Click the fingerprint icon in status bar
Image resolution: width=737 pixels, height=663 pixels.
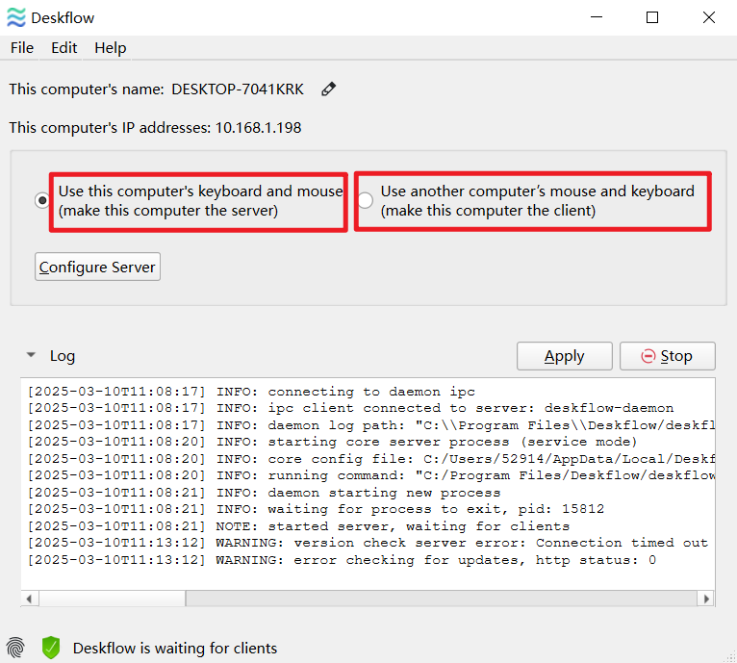point(15,648)
